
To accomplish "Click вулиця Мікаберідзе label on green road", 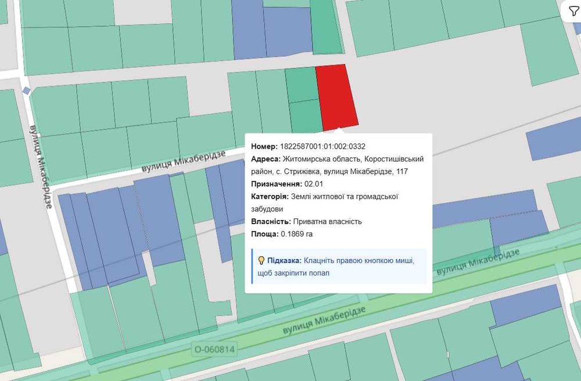I will (325, 320).
